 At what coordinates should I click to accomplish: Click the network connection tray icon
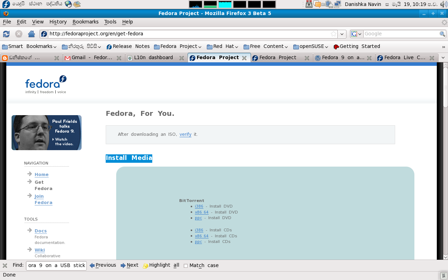pos(337,4)
